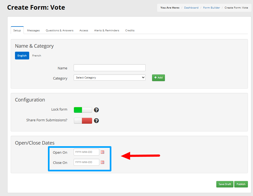
Task: Open the Alerts & Reminders tab
Action: [107, 30]
